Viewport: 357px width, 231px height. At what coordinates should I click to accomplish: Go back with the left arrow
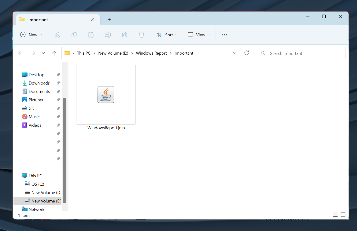click(x=20, y=53)
